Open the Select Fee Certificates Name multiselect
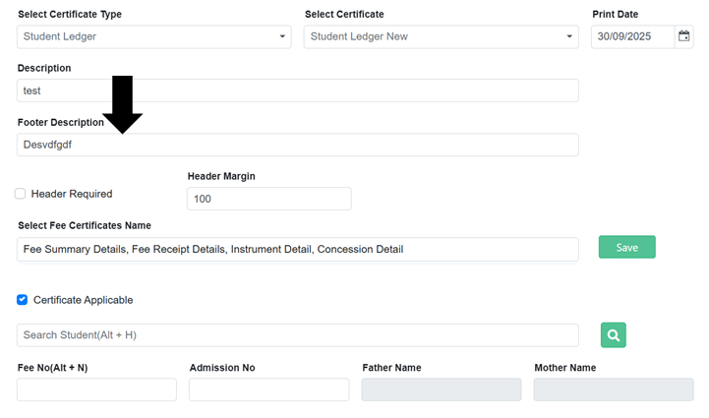 point(297,249)
